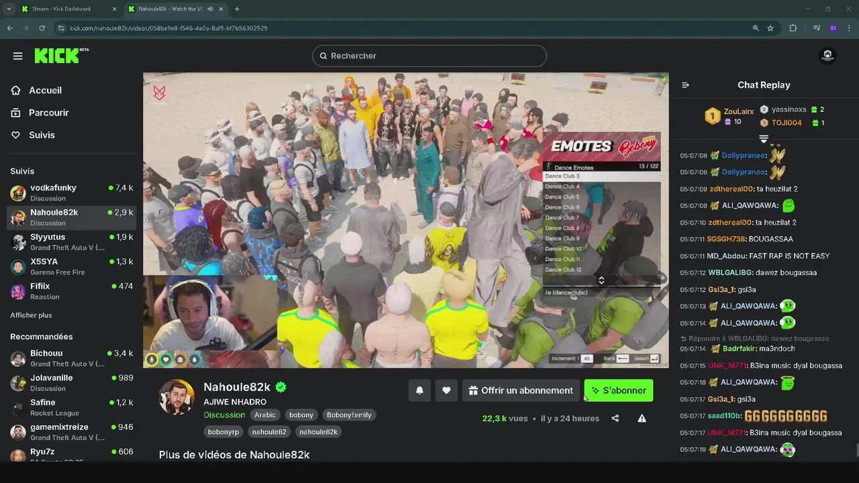Click Offrir un abonnement button
Screen dimensions: 859x483
(x=521, y=390)
